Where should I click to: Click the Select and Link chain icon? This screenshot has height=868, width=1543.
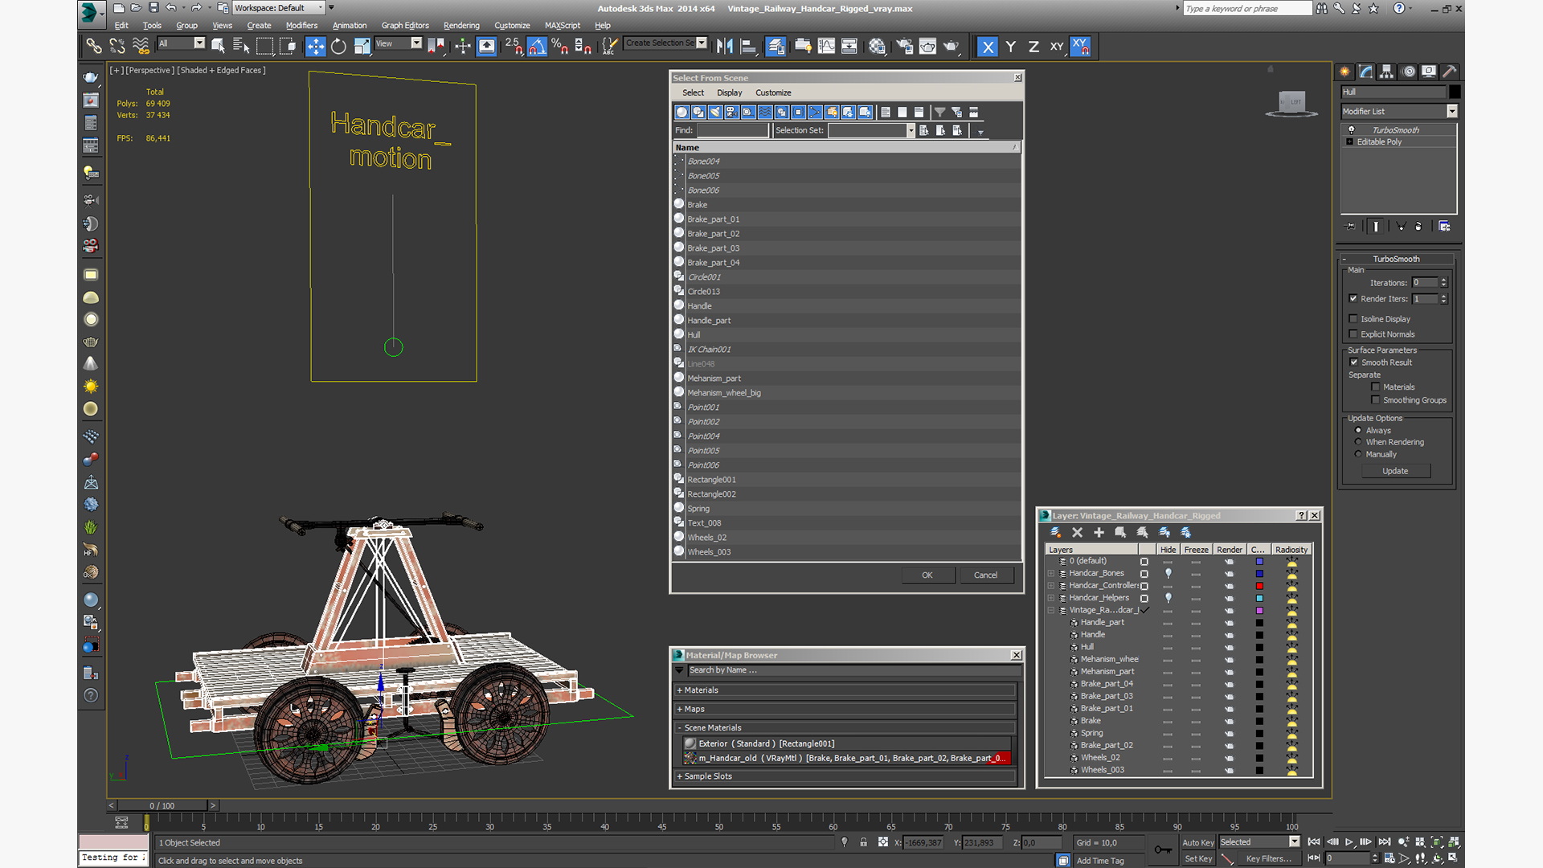pyautogui.click(x=94, y=47)
